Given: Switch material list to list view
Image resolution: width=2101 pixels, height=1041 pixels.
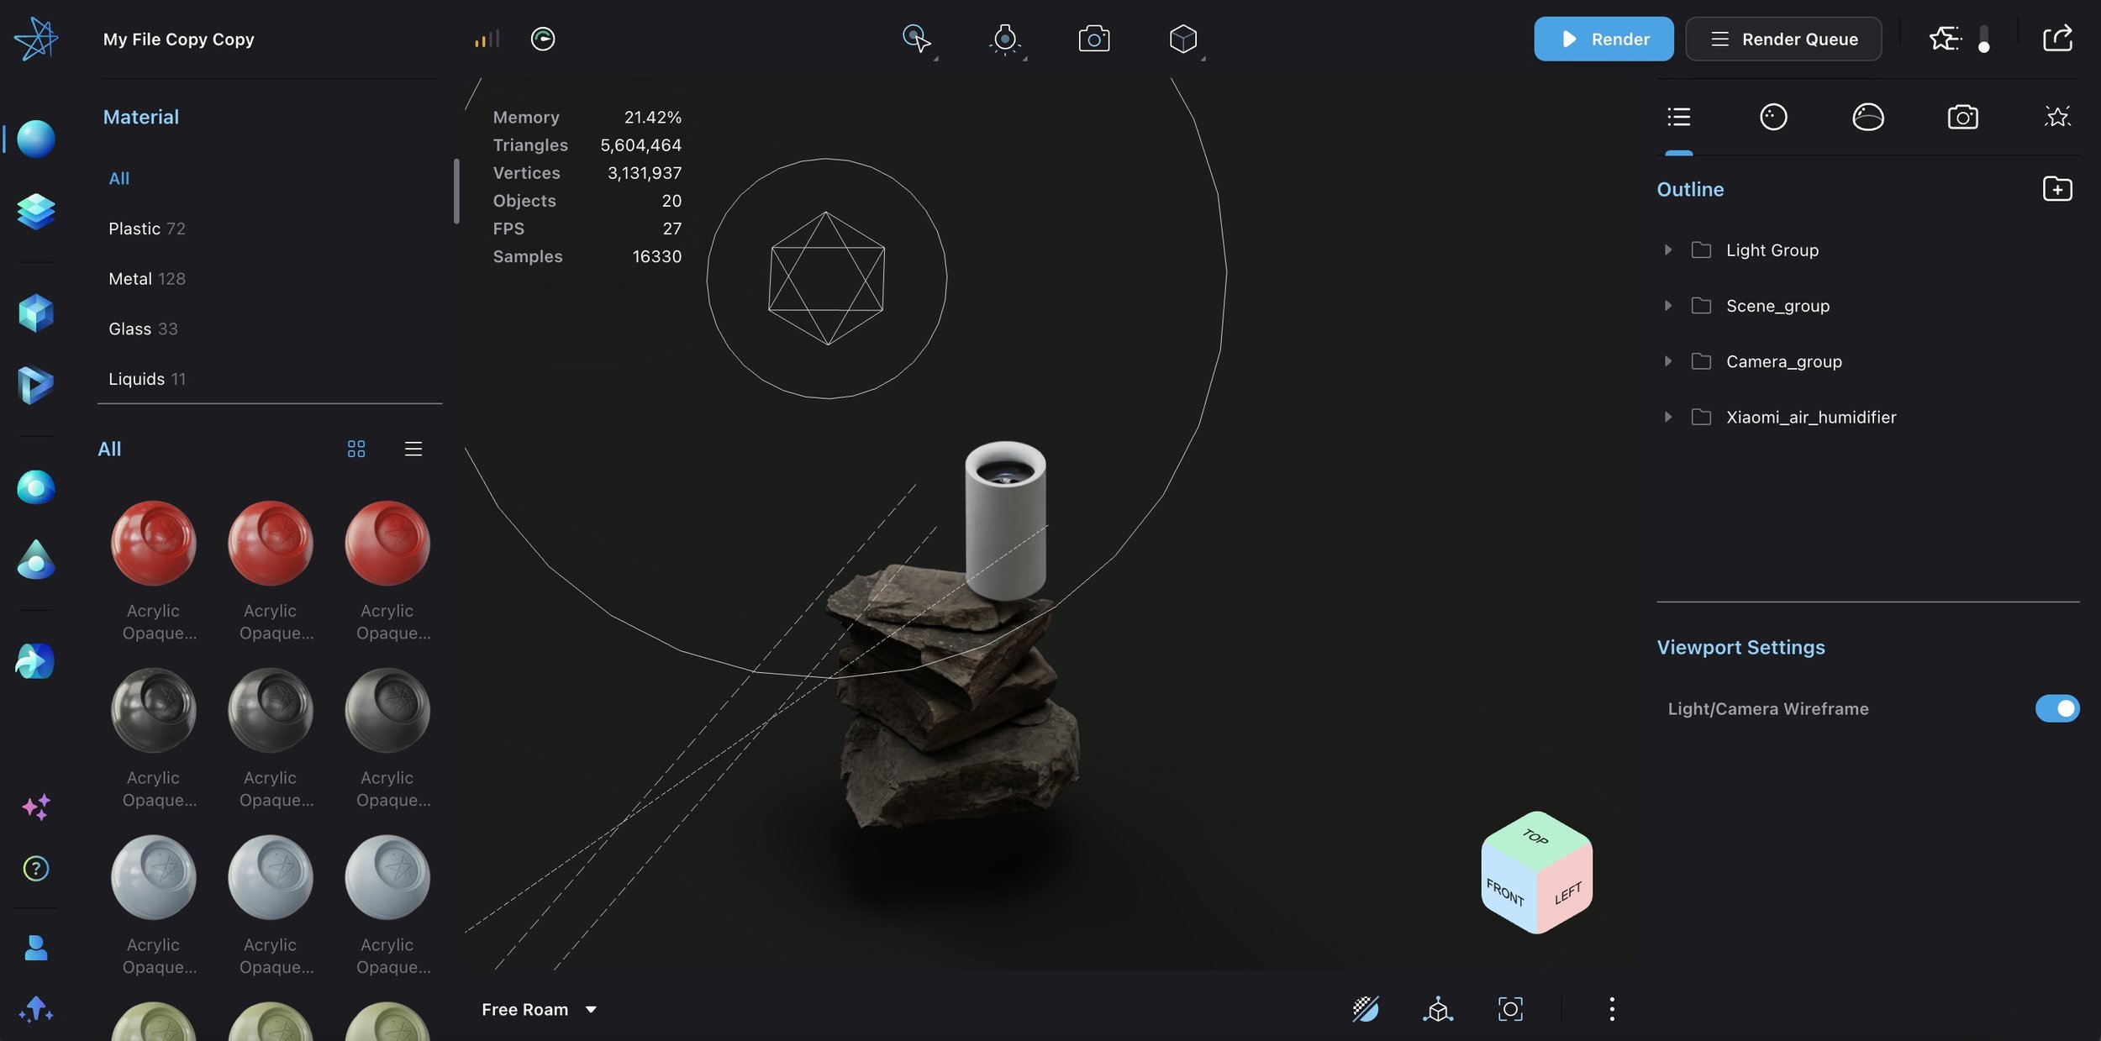Looking at the screenshot, I should click(413, 449).
